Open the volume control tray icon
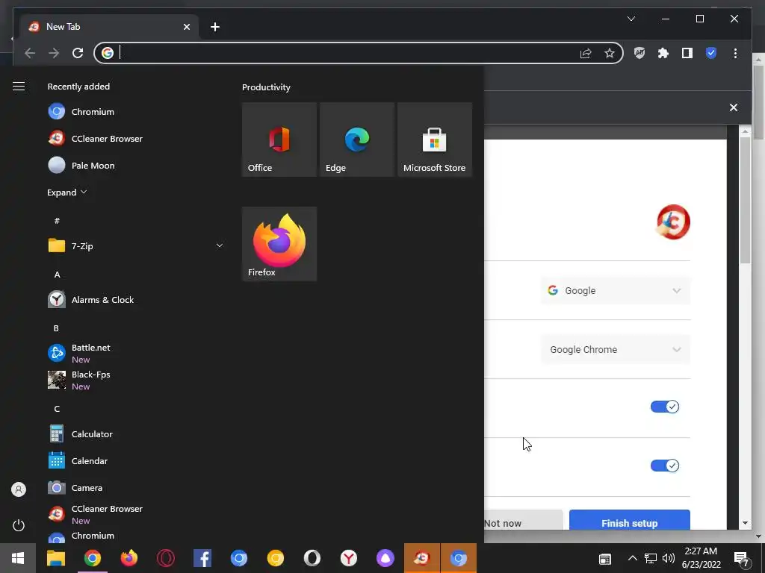This screenshot has height=573, width=765. [669, 558]
